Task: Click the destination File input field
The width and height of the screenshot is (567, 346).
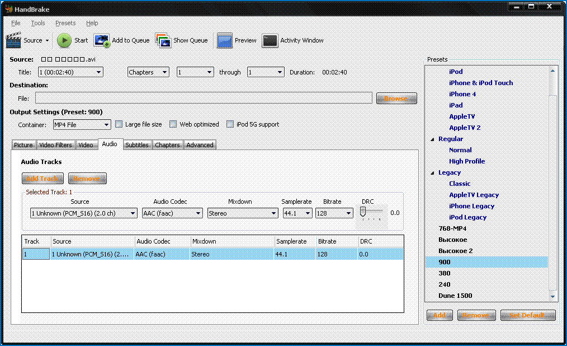Action: click(x=204, y=98)
